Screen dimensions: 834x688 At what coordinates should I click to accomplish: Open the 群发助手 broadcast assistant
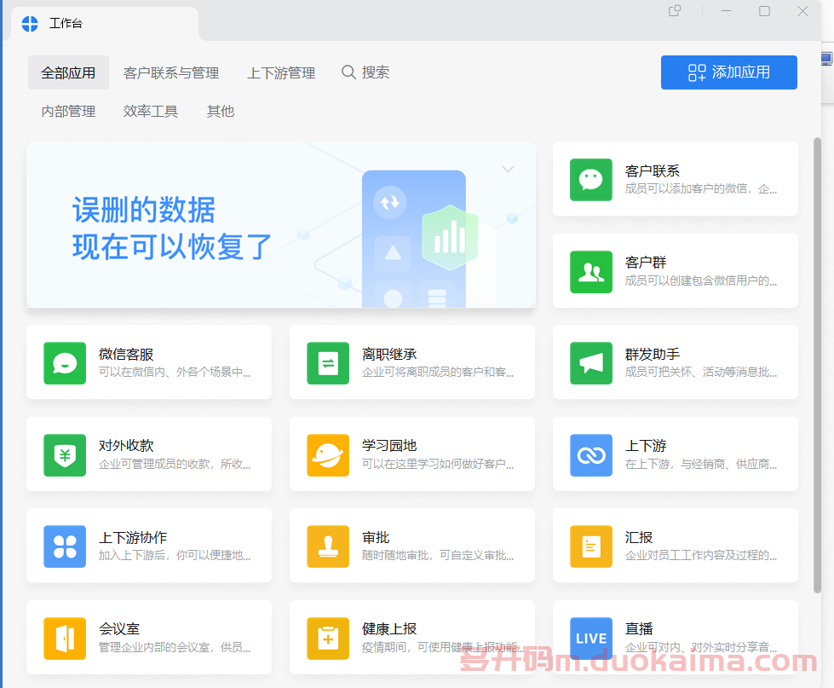[x=676, y=362]
